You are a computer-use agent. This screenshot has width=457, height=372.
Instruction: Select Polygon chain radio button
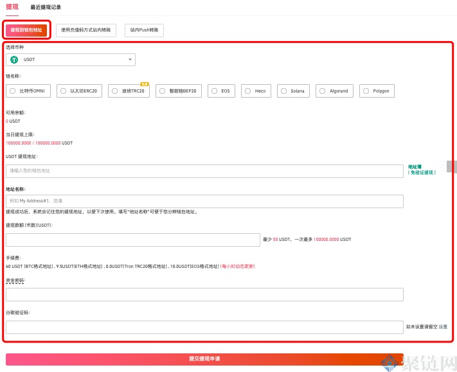coord(366,91)
